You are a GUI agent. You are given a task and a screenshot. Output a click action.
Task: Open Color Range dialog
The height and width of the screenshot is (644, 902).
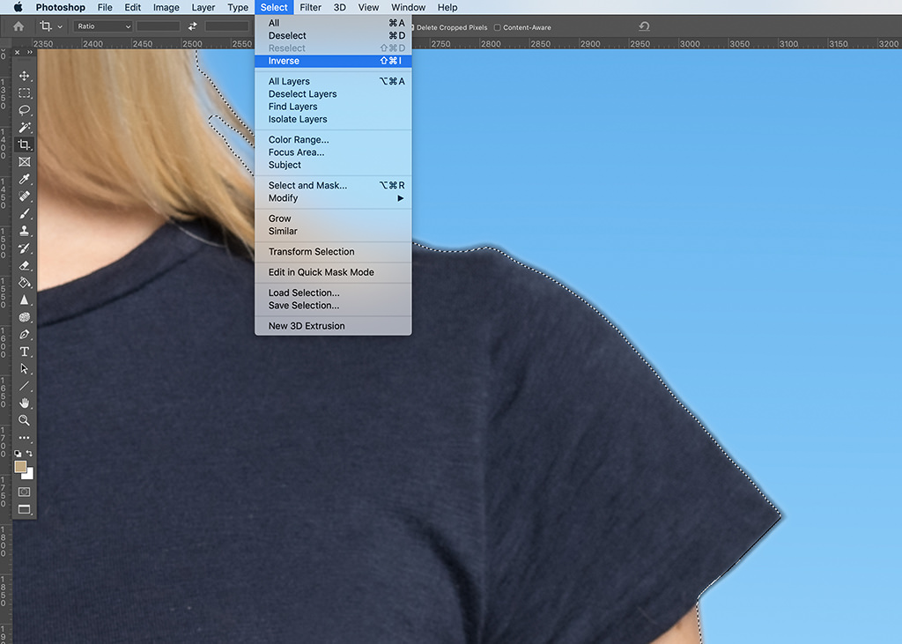point(333,140)
